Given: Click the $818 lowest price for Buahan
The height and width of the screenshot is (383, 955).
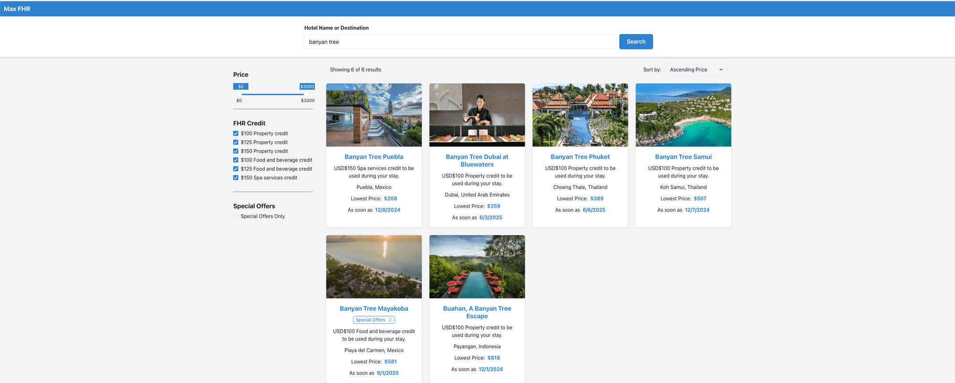Looking at the screenshot, I should [x=494, y=358].
